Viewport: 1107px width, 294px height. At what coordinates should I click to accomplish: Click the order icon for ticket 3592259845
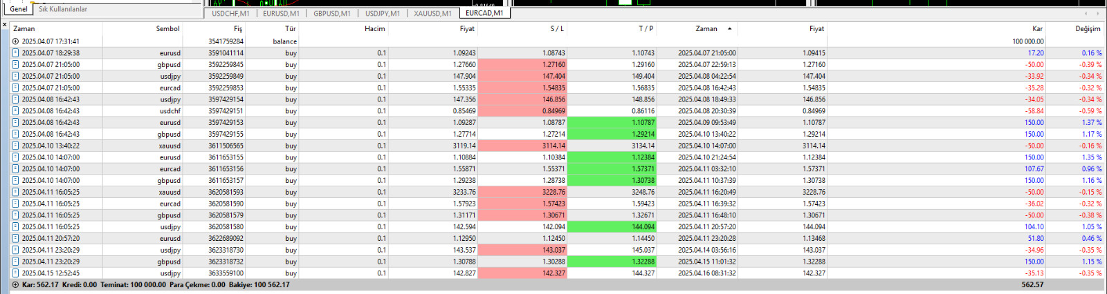click(15, 65)
